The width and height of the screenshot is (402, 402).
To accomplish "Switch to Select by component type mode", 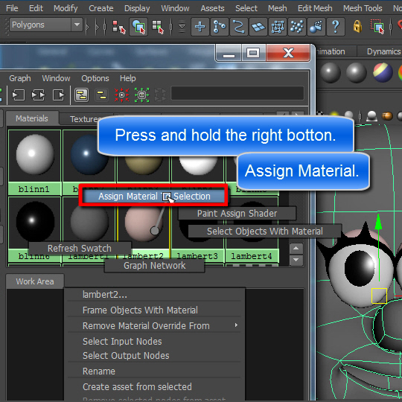I will coord(158,27).
